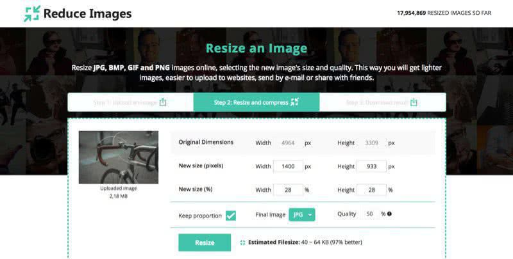Screen dimensions: 513x259
Task: Click the compress arrows icon in Step 2
Action: click(x=295, y=102)
